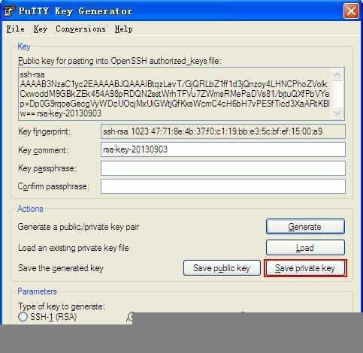This screenshot has width=363, height=353.
Task: Open the Conversions menu
Action: tap(80, 29)
